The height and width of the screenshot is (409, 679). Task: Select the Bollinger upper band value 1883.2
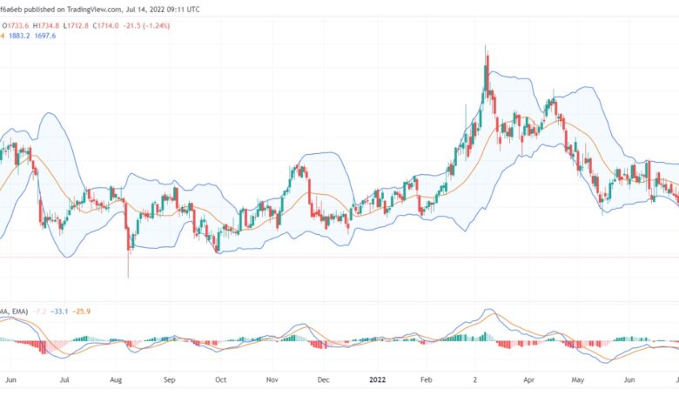click(x=19, y=36)
